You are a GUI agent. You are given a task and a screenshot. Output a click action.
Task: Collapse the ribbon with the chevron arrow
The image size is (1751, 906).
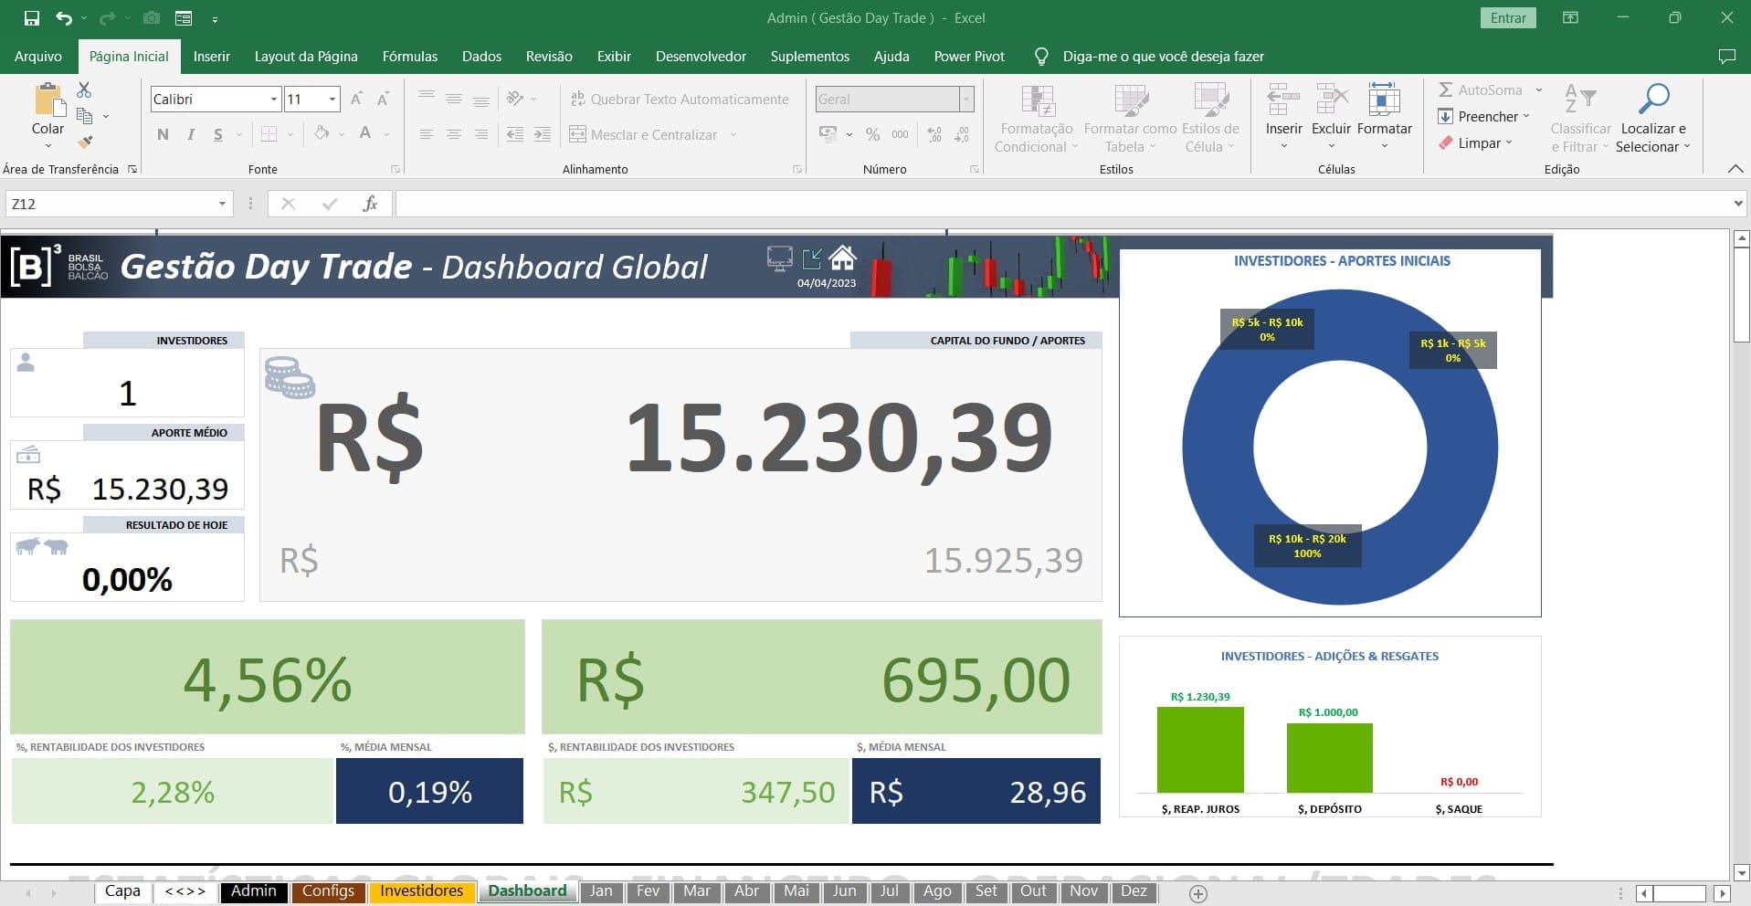(x=1735, y=169)
